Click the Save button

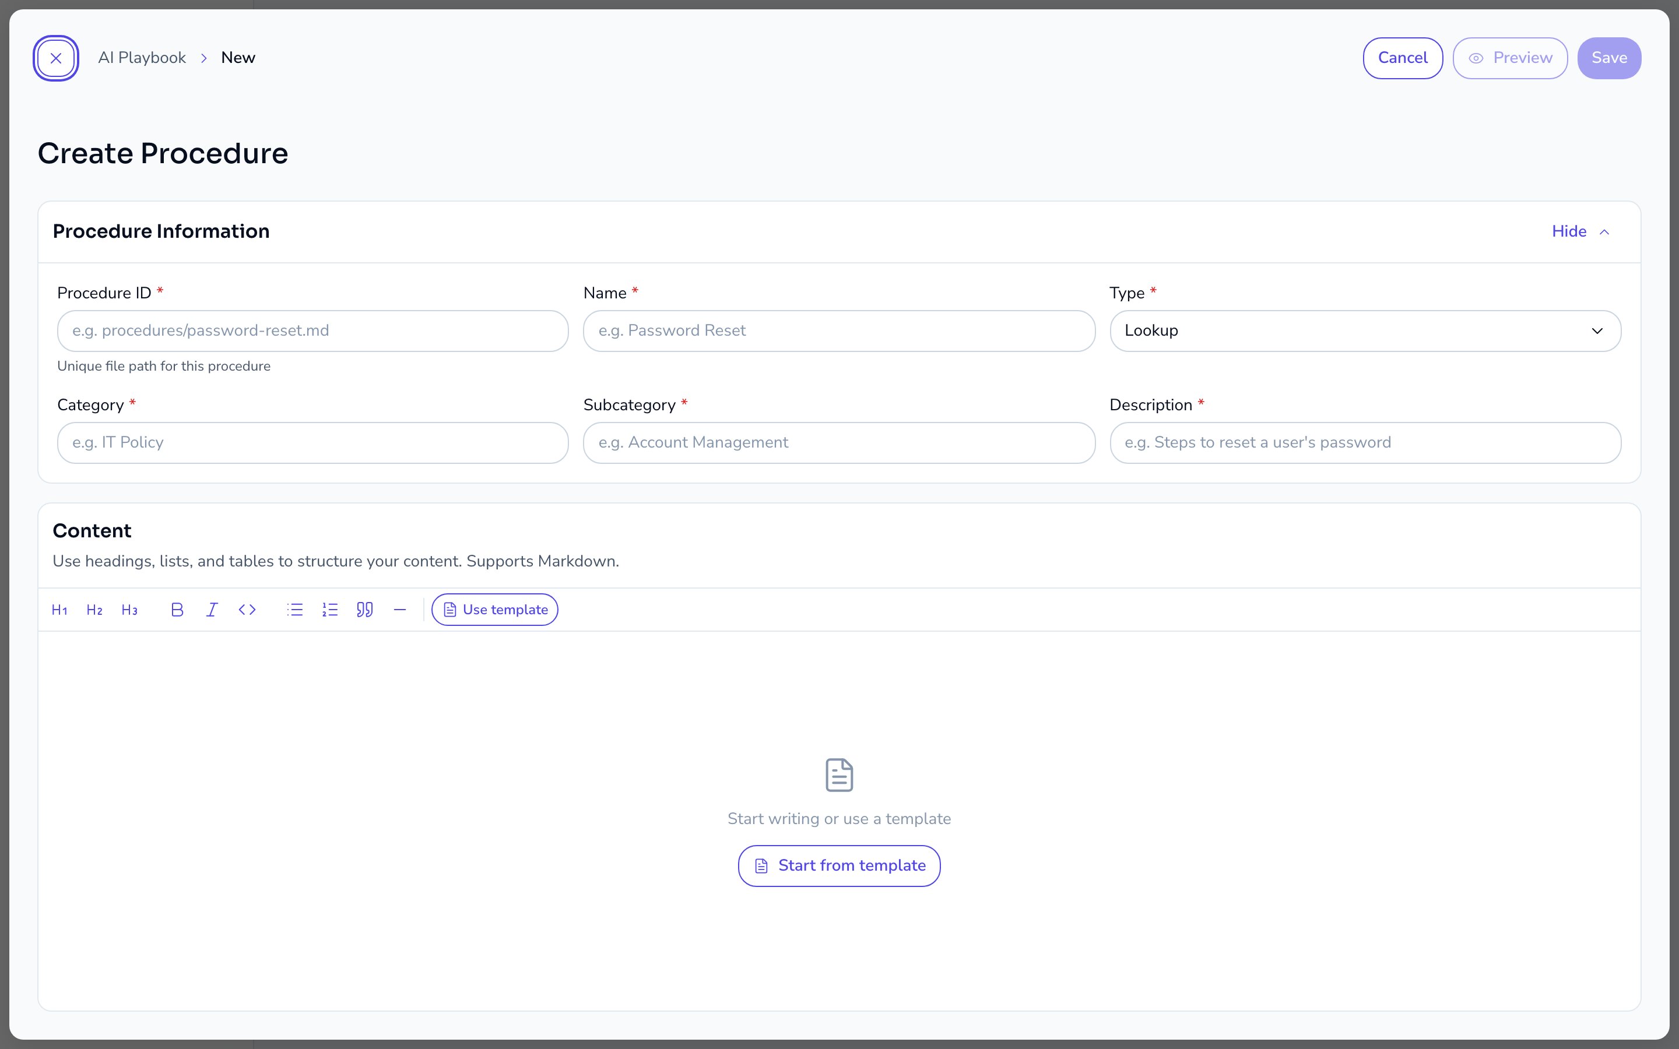click(x=1609, y=58)
